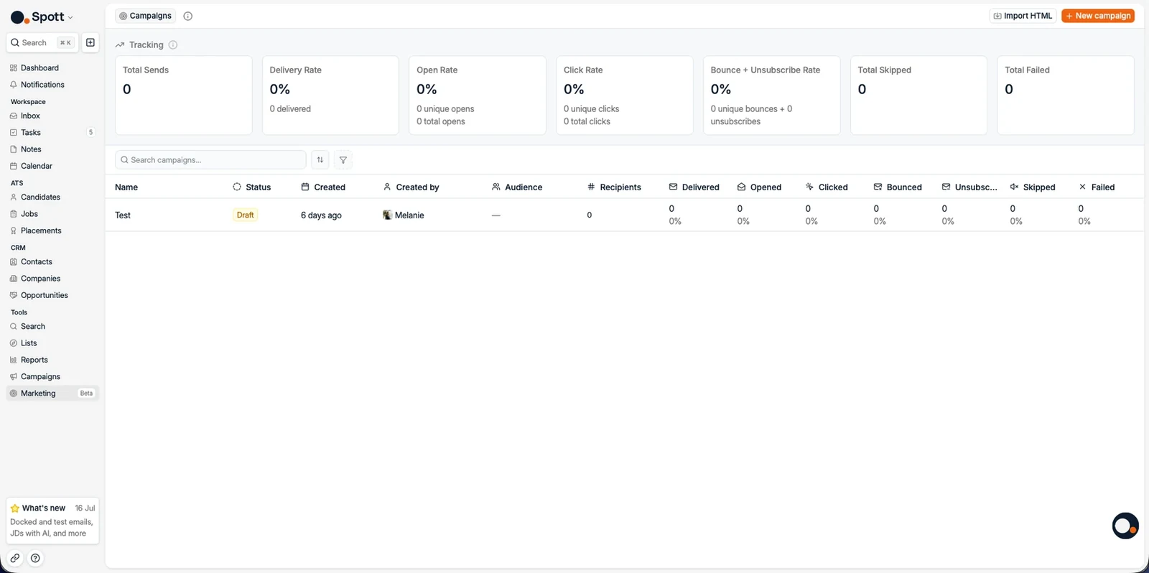Open Dashboard from the sidebar
Viewport: 1149px width, 573px height.
click(x=52, y=67)
